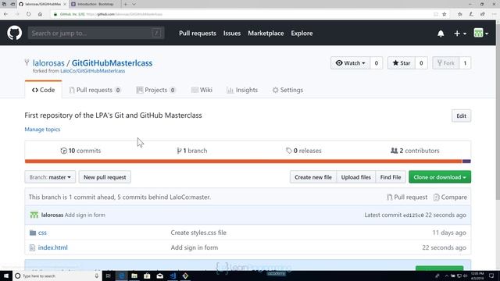The height and width of the screenshot is (281, 500).
Task: Open notifications bell icon
Action: 441,34
